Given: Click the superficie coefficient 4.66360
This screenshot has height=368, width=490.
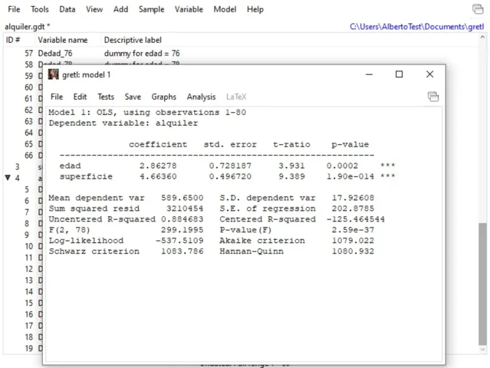Looking at the screenshot, I should point(158,177).
